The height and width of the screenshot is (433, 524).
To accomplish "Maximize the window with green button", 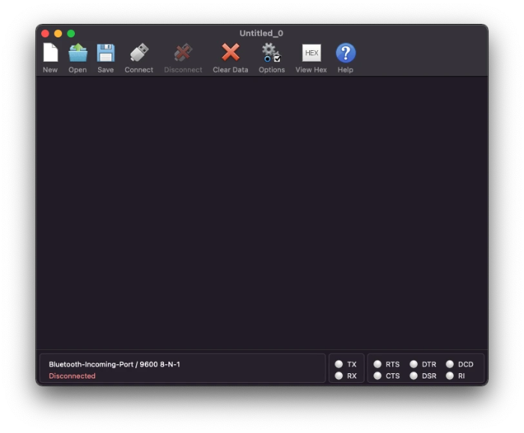I will point(71,34).
